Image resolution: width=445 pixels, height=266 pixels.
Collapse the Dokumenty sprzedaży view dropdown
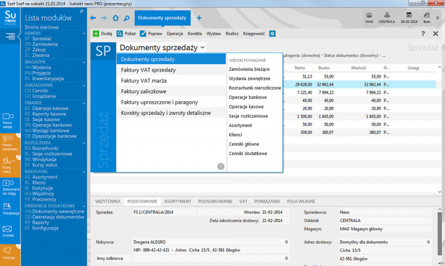203,47
